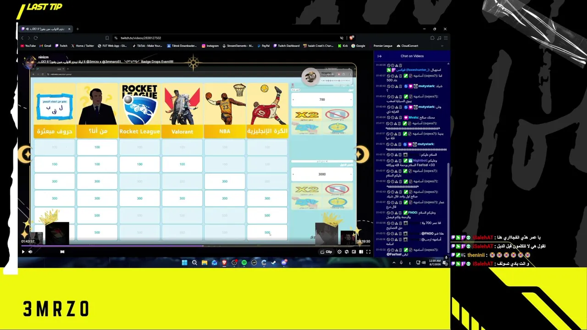Open Brave browser from taskbar
This screenshot has width=587, height=330.
click(x=224, y=263)
